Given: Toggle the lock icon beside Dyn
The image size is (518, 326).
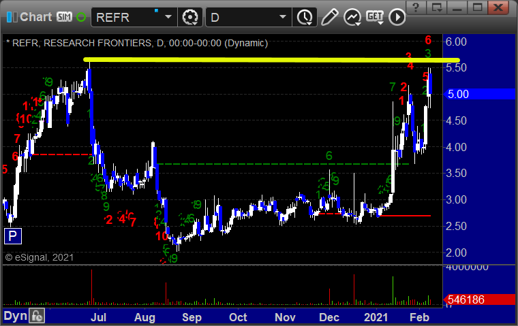Looking at the screenshot, I should (37, 316).
